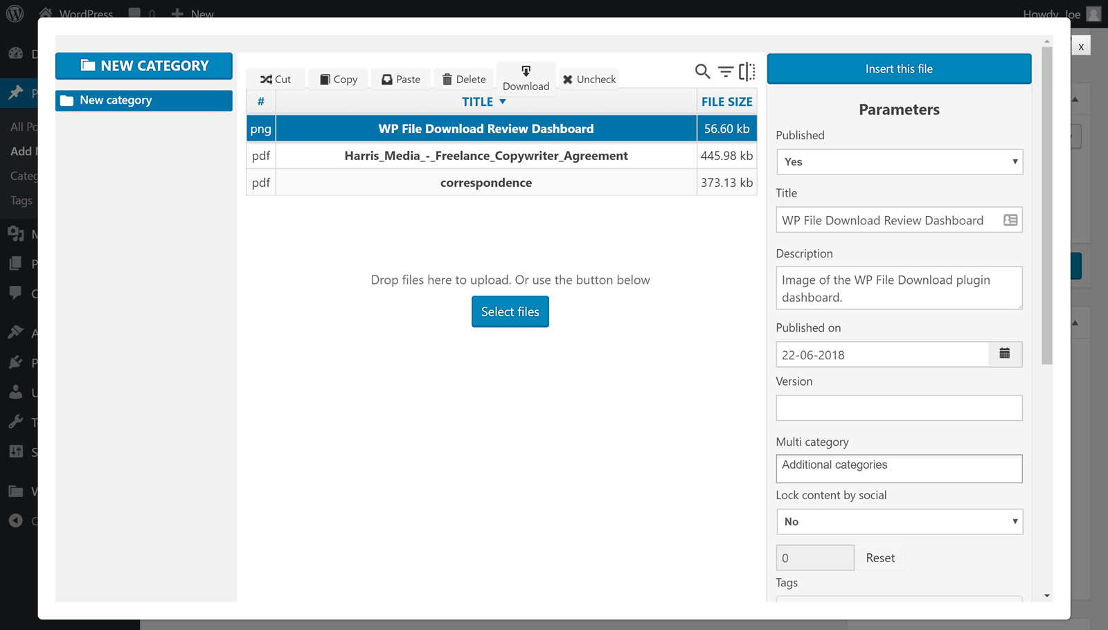Open the calendar picker for Published on
Image resolution: width=1108 pixels, height=630 pixels.
[x=1005, y=354]
